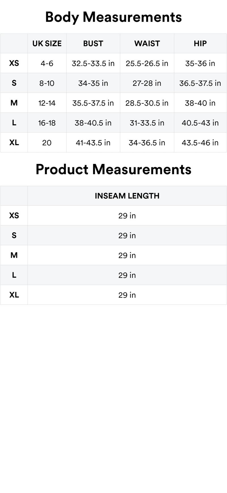Select the UK SIZE column header
This screenshot has height=493, width=227.
(x=47, y=43)
